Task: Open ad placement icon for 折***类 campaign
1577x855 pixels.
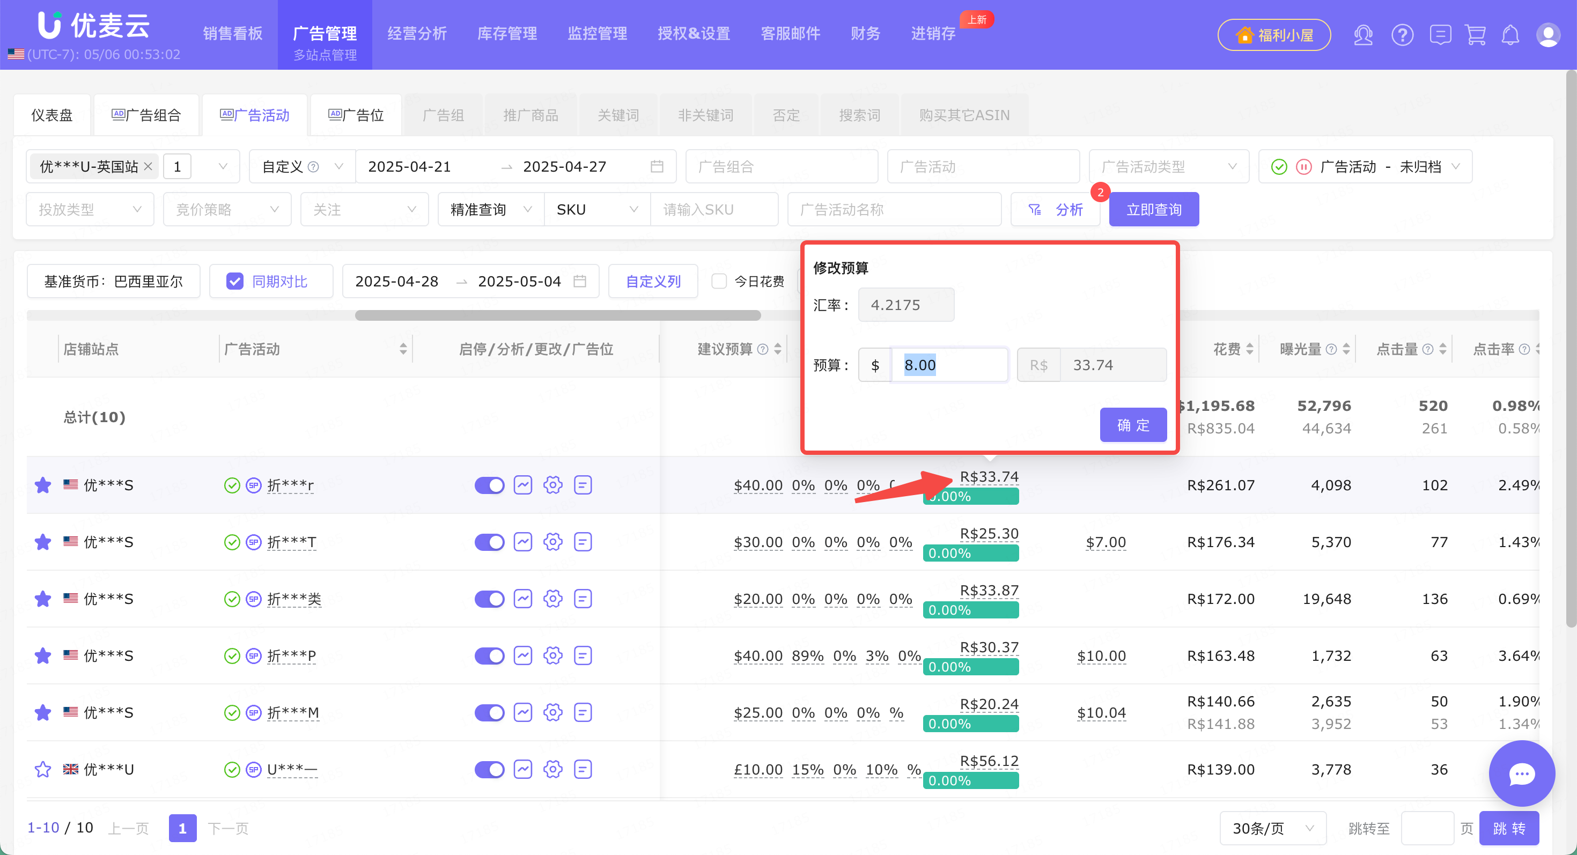Action: [583, 599]
